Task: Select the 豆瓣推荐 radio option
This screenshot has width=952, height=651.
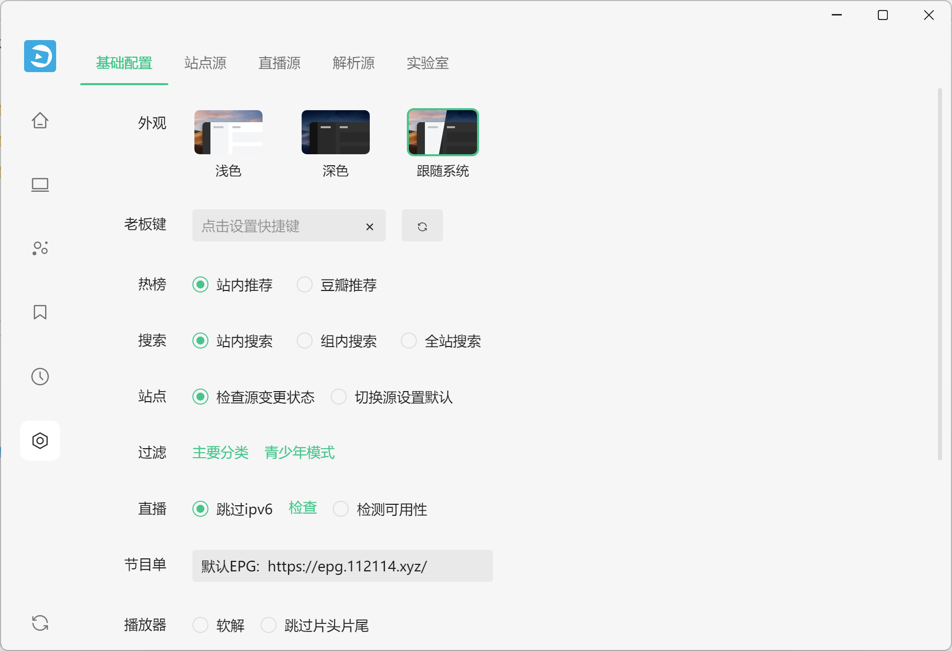Action: click(x=305, y=285)
